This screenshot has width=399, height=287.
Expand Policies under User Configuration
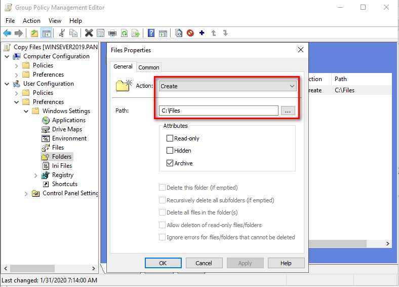[17, 93]
